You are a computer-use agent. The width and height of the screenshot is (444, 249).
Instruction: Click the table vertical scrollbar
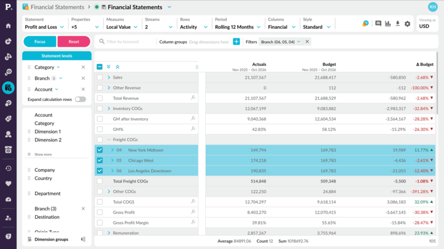click(437, 83)
